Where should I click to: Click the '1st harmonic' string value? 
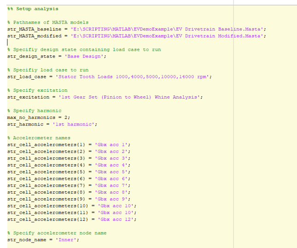pyautogui.click(x=73, y=124)
